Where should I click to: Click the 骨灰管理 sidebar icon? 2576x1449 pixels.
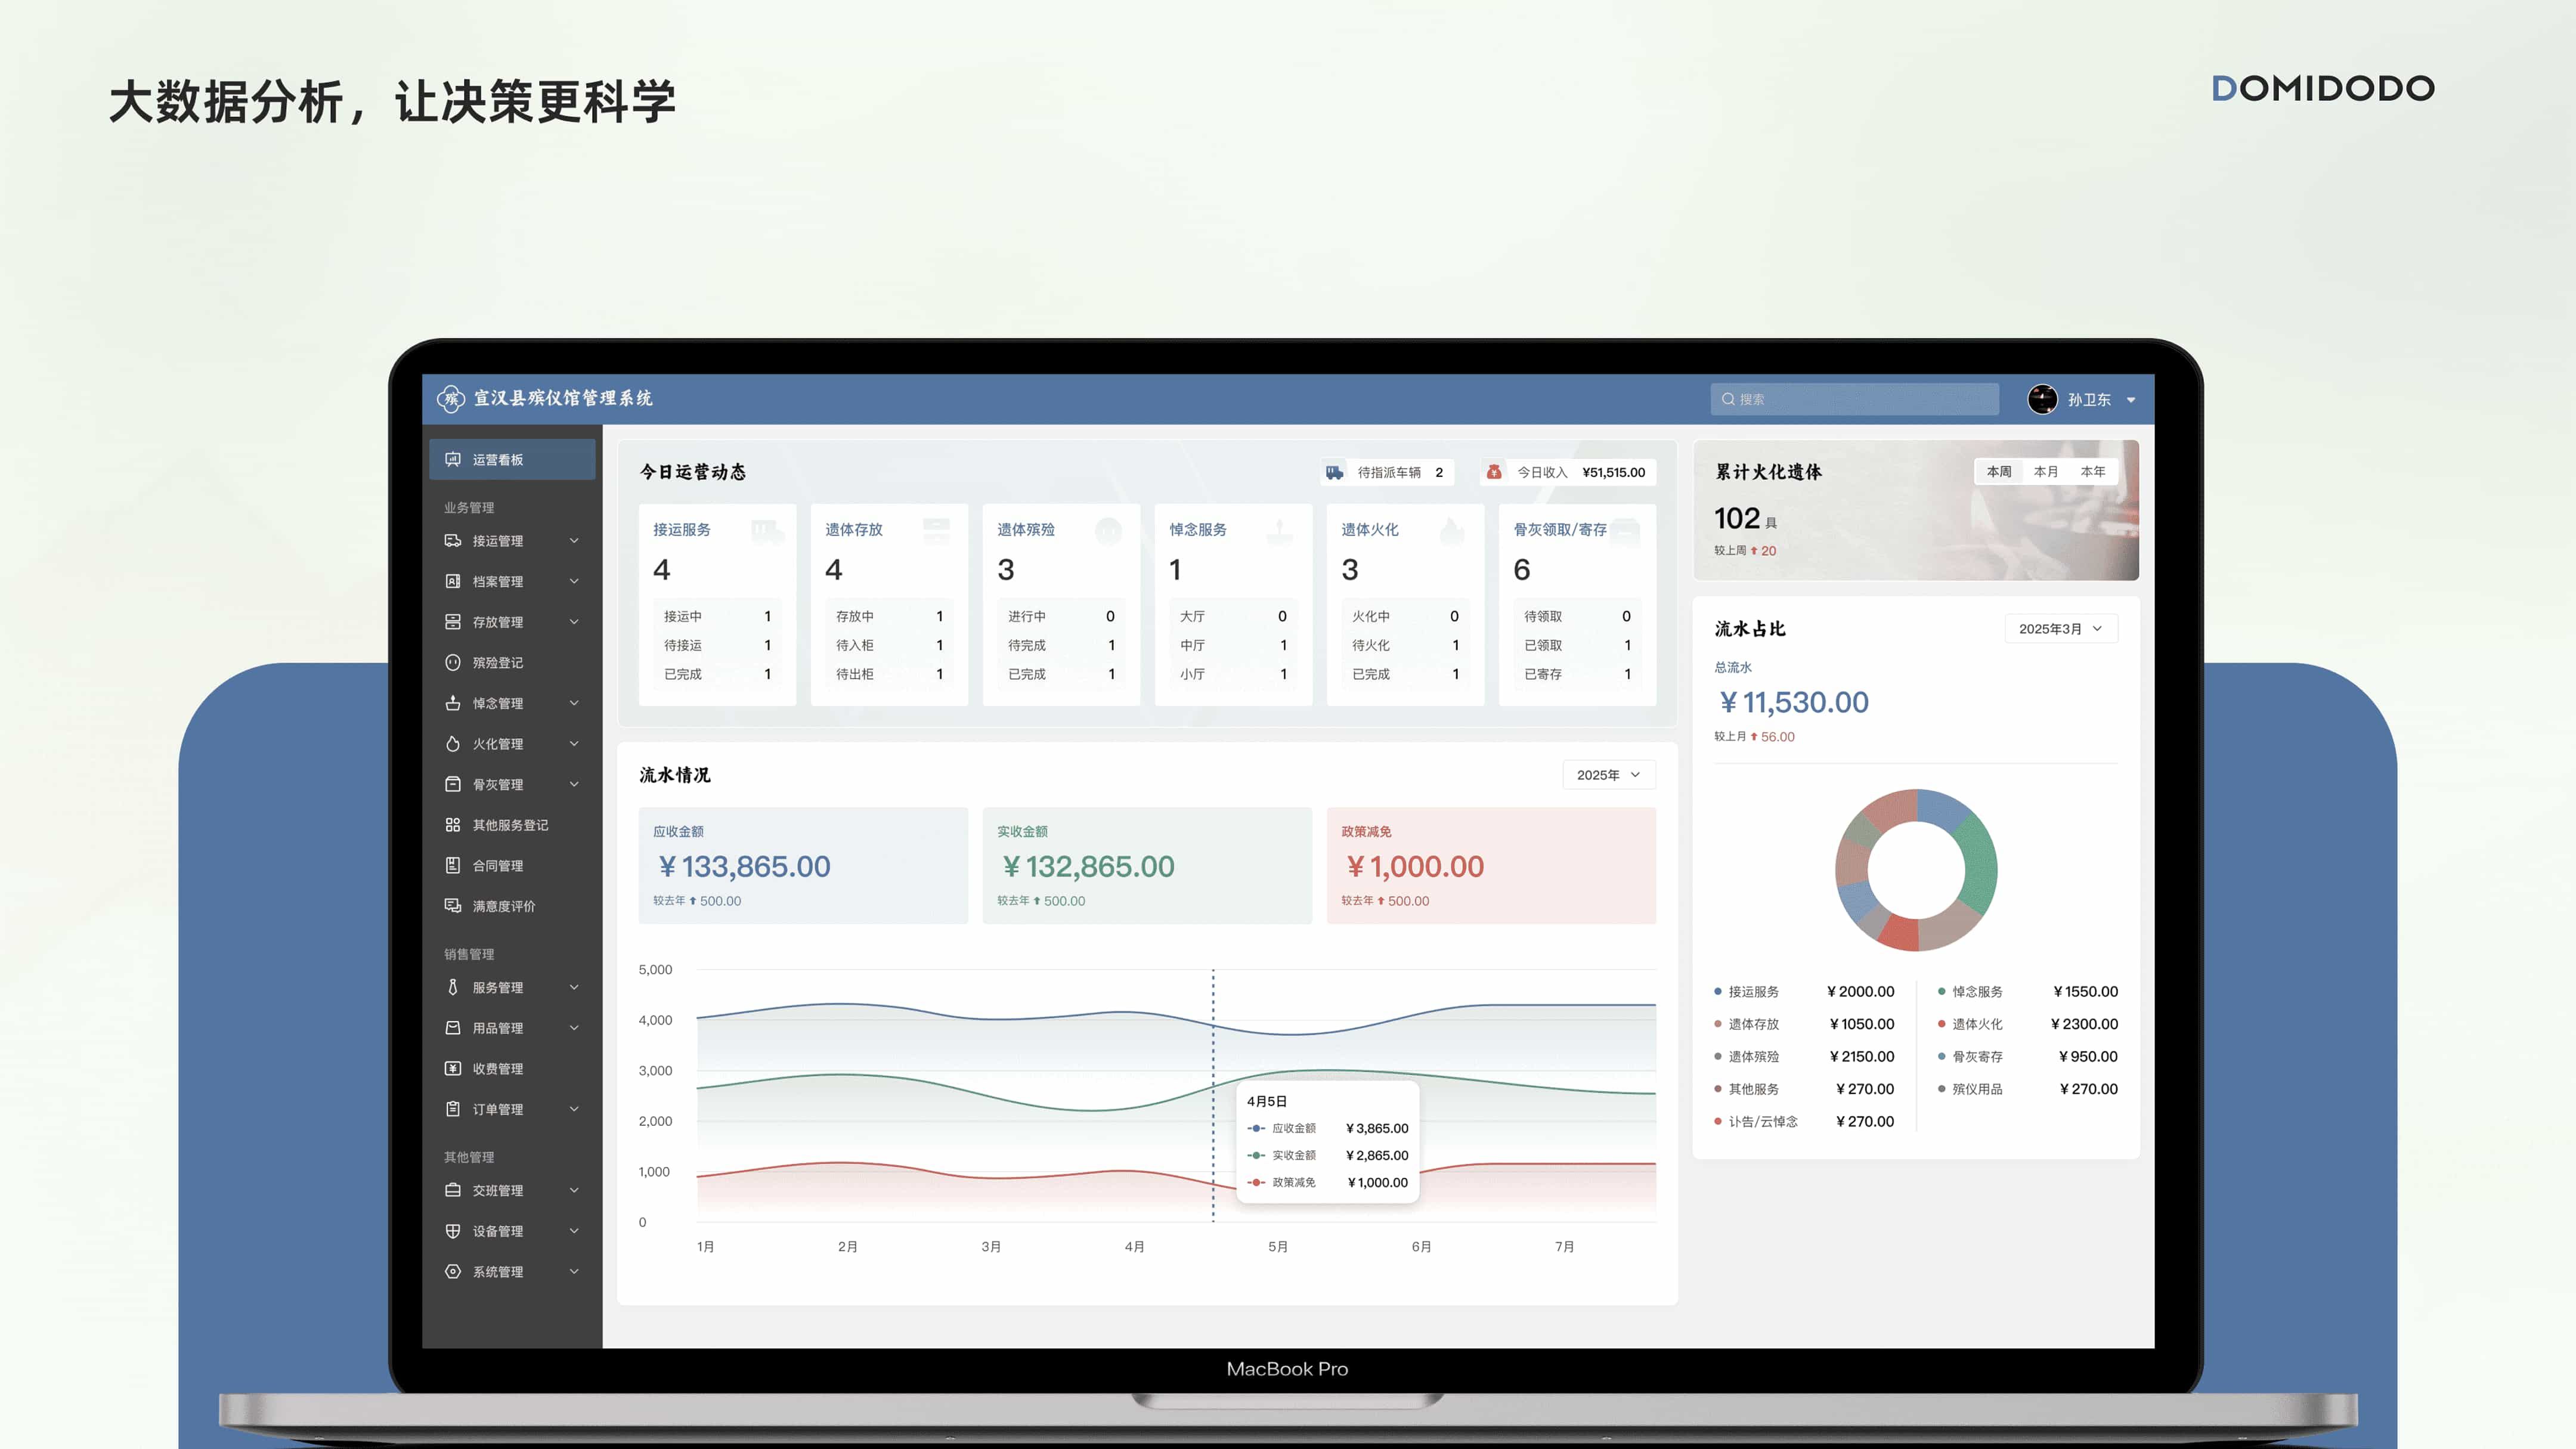click(453, 784)
